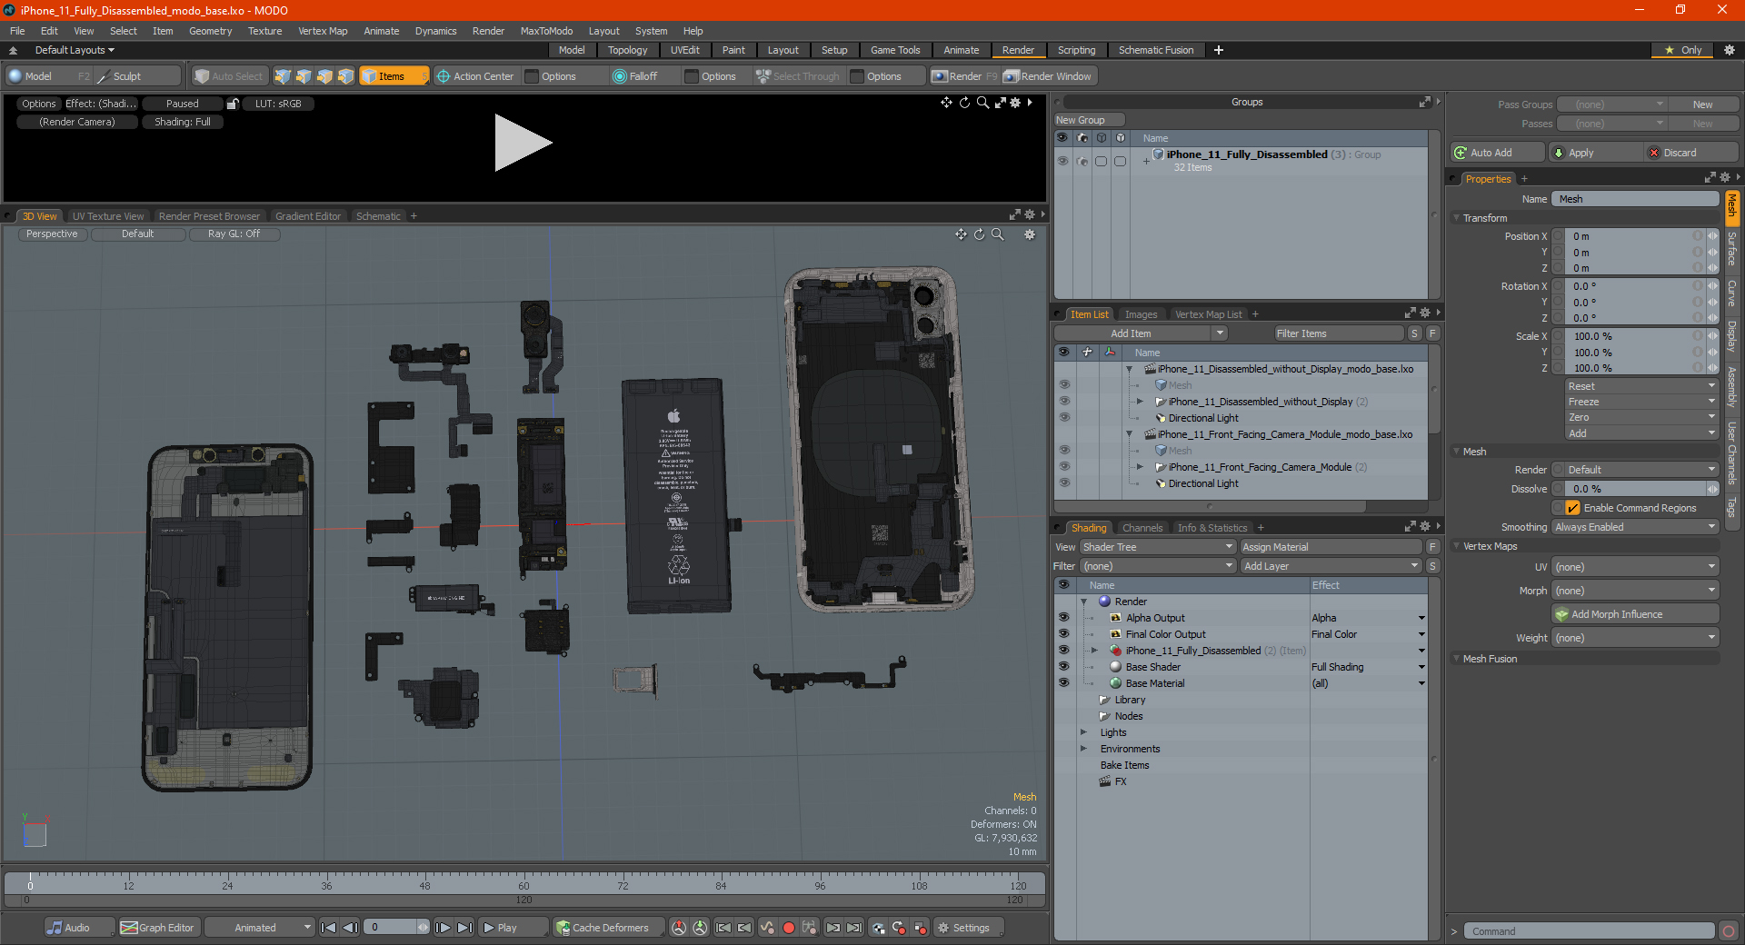1745x945 pixels.
Task: Click New Group button
Action: 1089,120
